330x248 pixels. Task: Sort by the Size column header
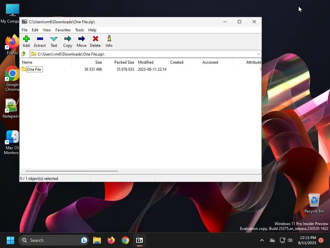point(88,62)
